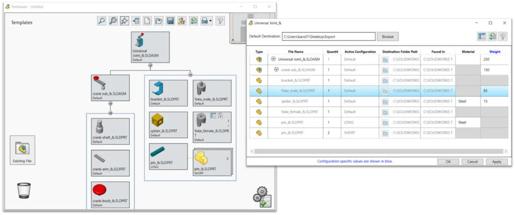Click the list view icon in dialog
This screenshot has height=215, width=515.
[x=482, y=36]
